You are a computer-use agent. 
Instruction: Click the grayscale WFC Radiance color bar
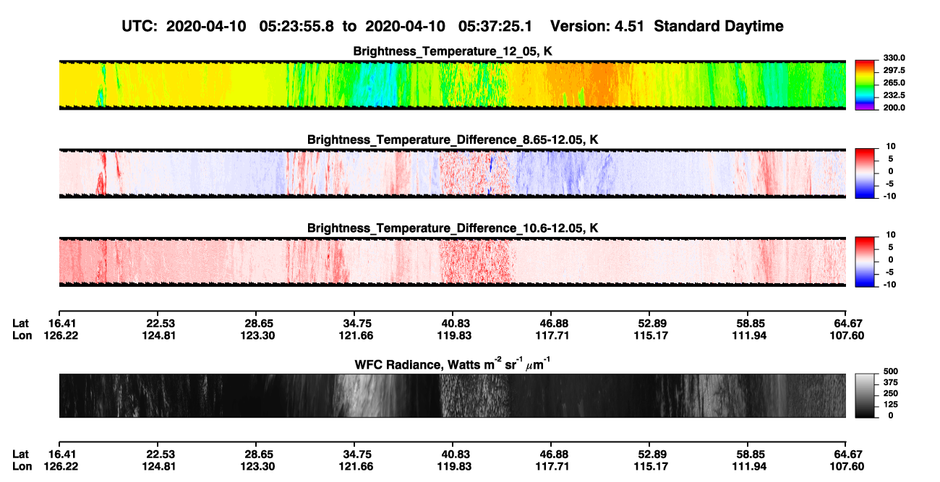tap(864, 395)
